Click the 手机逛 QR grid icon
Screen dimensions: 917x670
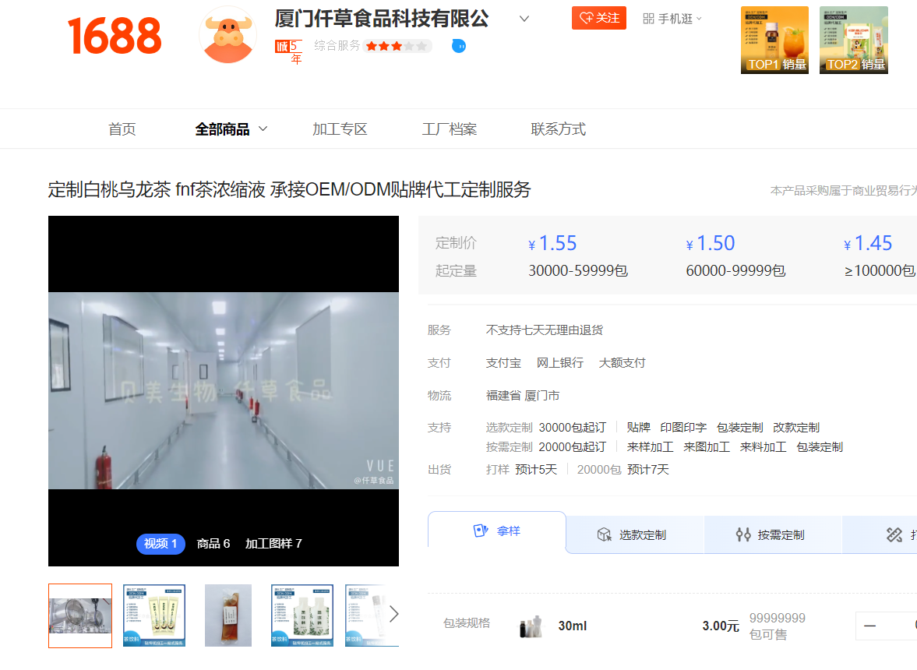click(x=648, y=19)
